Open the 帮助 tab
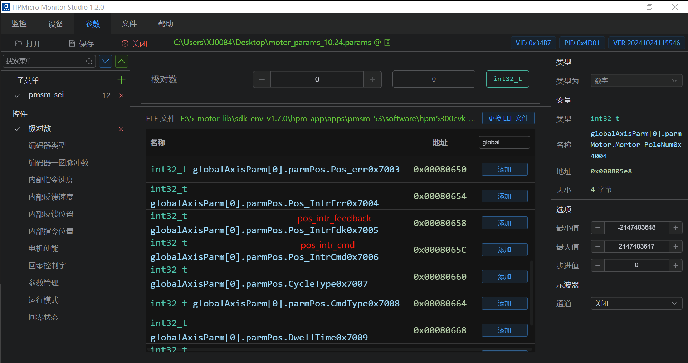 tap(166, 24)
